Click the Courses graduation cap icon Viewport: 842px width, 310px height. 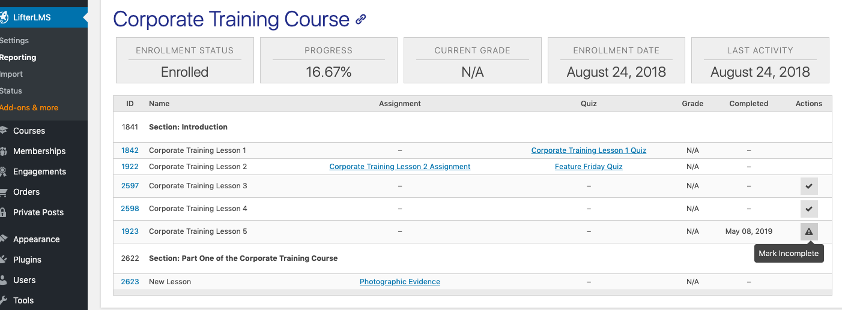pyautogui.click(x=4, y=131)
